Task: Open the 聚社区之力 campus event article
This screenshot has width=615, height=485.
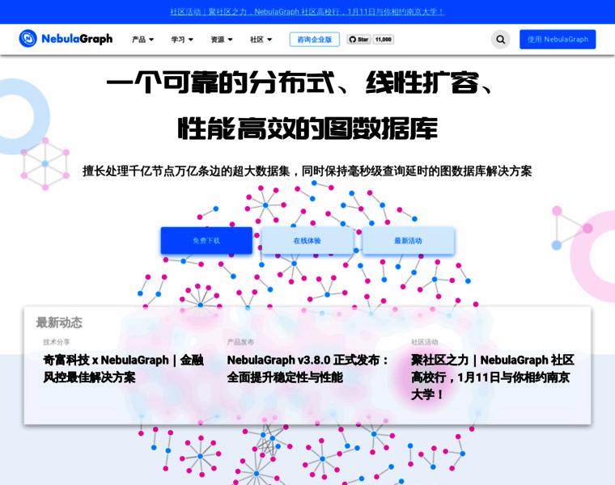Action: pos(493,377)
